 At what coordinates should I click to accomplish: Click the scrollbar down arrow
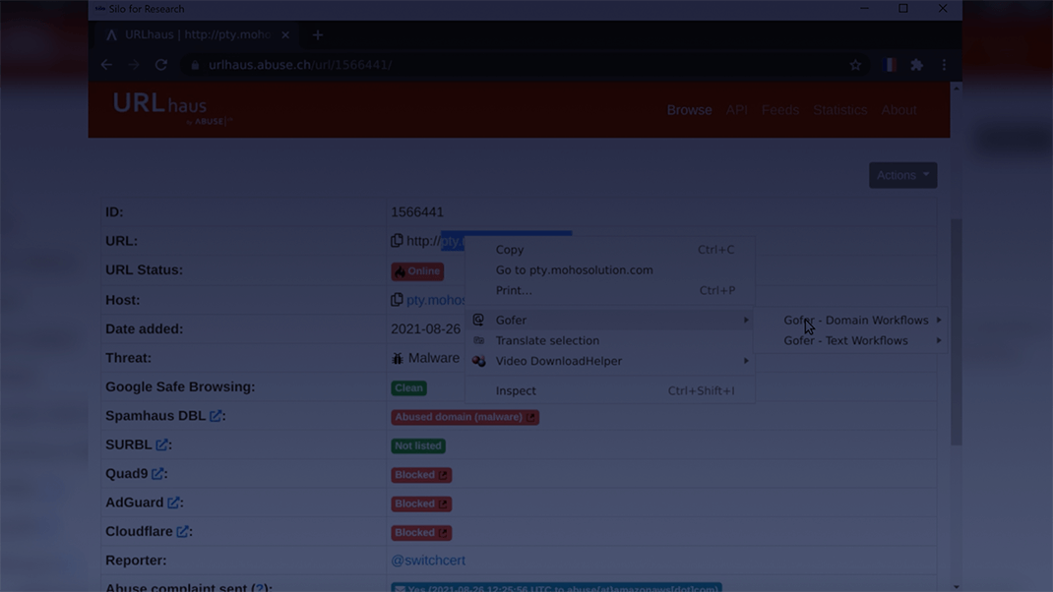pos(957,587)
